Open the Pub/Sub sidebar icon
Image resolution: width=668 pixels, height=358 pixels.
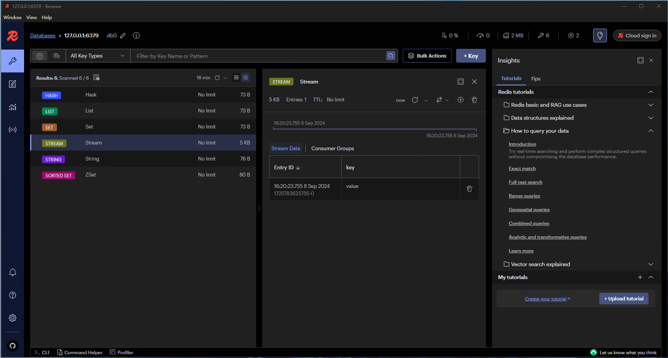[x=13, y=130]
